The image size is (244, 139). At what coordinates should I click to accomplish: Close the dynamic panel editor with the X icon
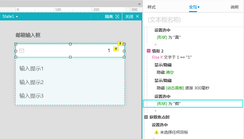[137, 16]
